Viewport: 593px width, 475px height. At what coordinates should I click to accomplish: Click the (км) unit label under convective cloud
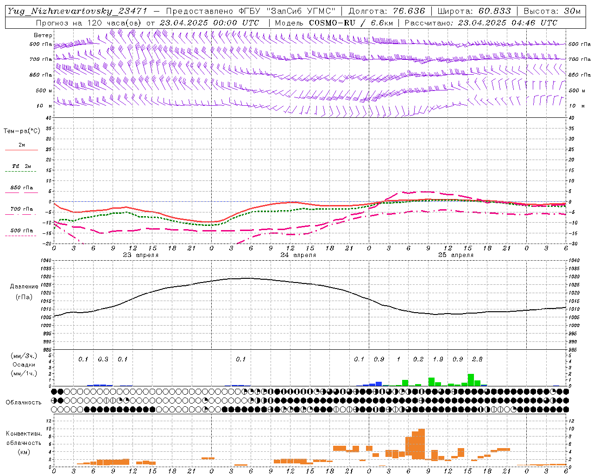click(x=24, y=452)
